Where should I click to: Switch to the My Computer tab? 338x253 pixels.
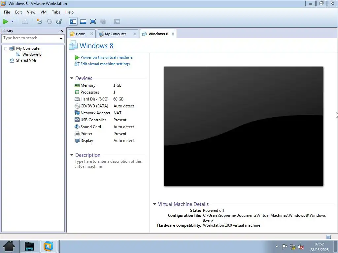click(115, 34)
